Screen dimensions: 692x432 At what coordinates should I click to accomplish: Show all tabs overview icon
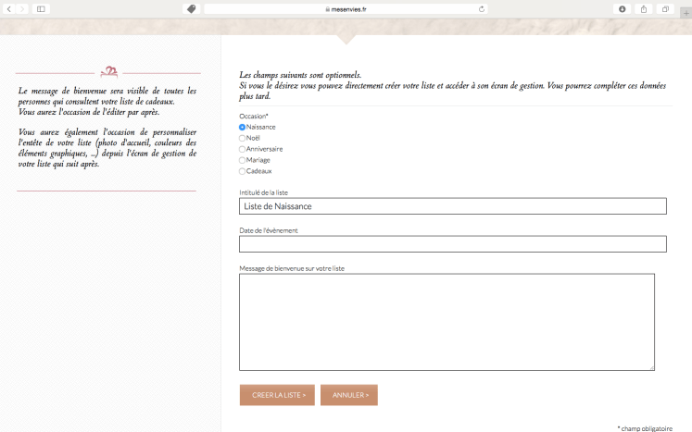(665, 8)
